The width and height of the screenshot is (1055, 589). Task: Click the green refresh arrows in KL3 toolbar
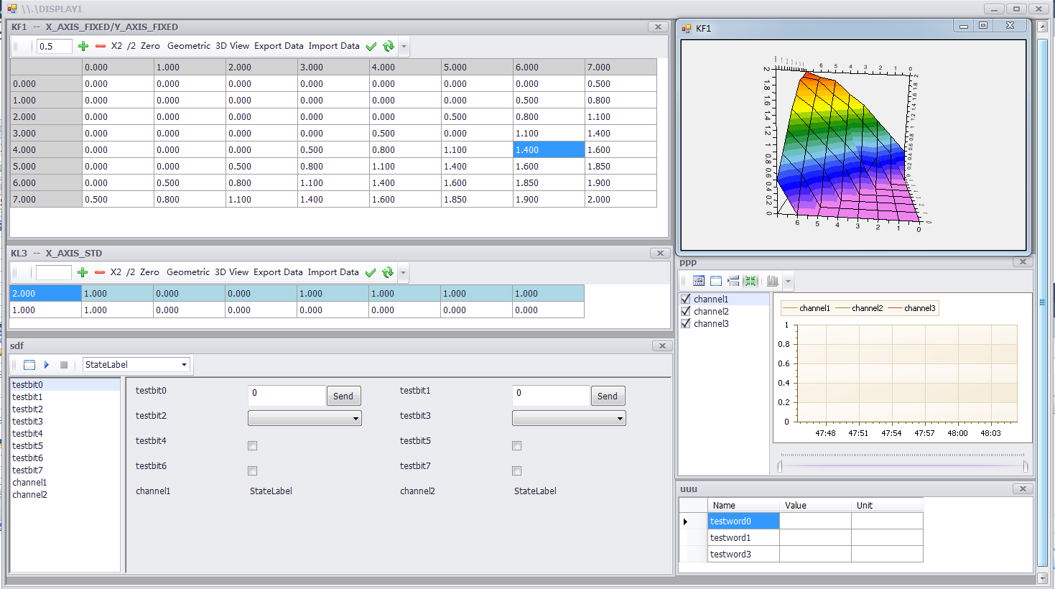tap(388, 272)
